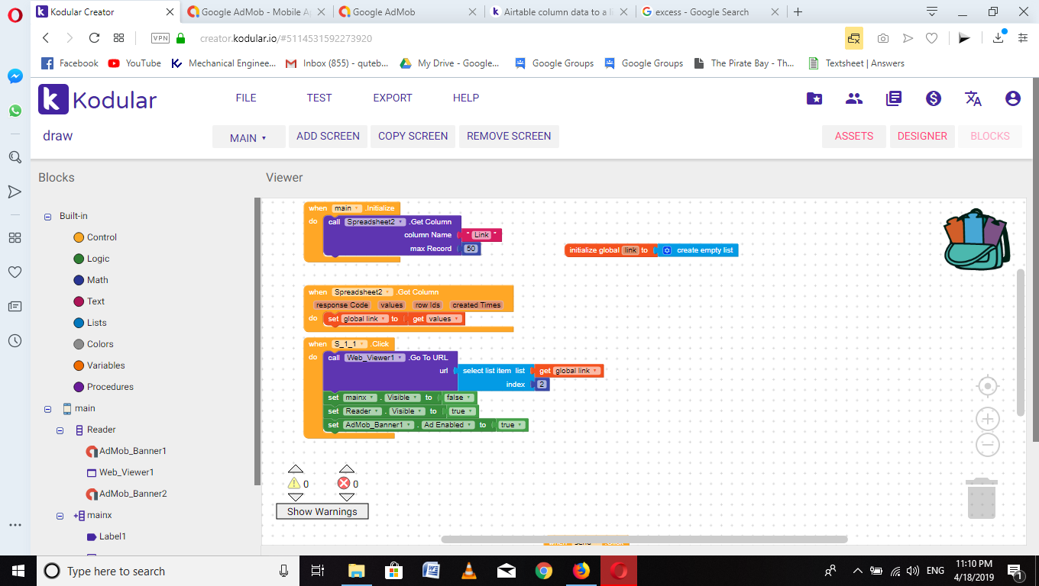Open the EXPORT menu
This screenshot has width=1039, height=586.
[x=393, y=98]
